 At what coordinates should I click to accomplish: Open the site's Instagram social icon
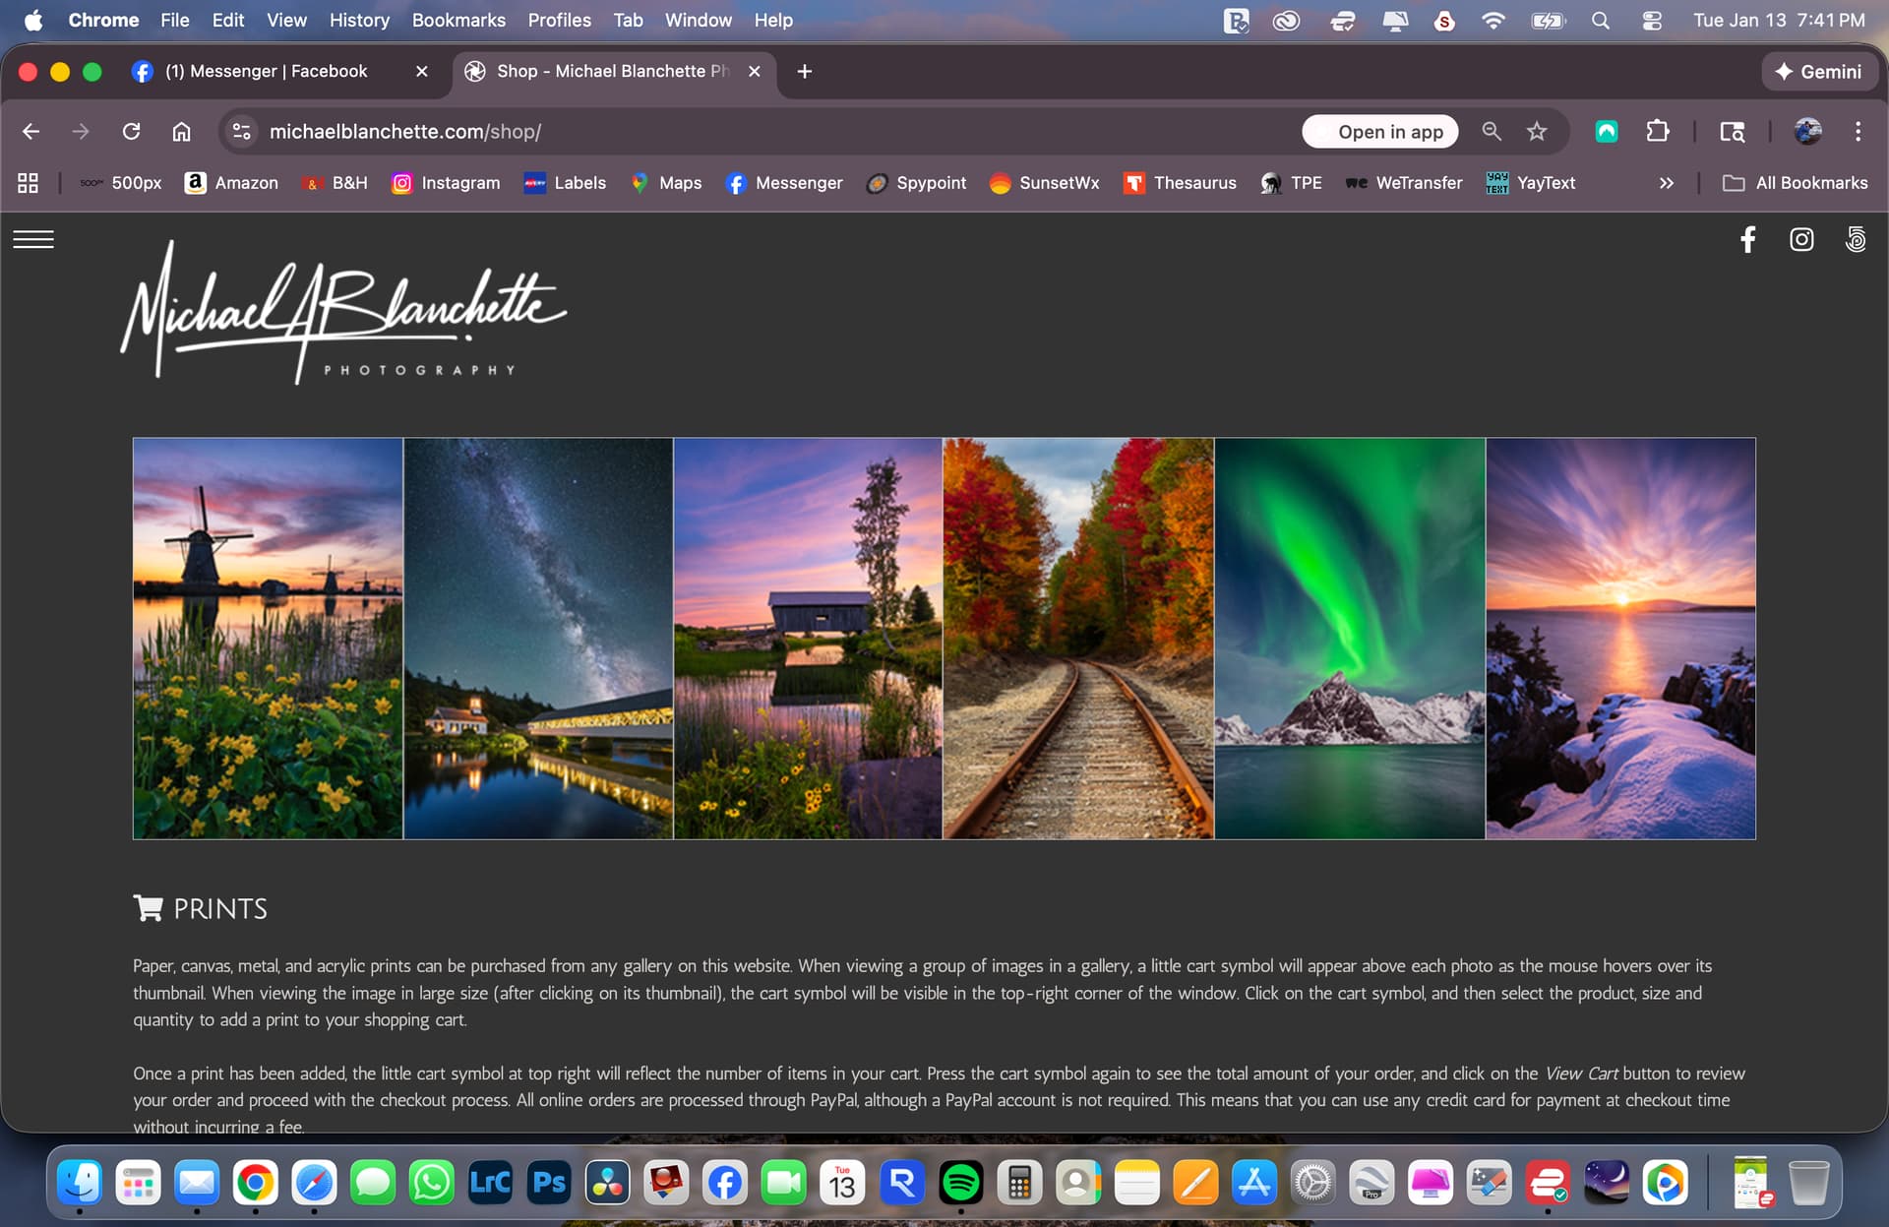point(1800,239)
